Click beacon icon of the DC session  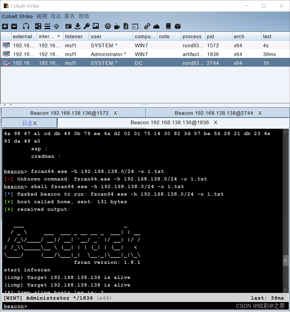tap(6, 63)
